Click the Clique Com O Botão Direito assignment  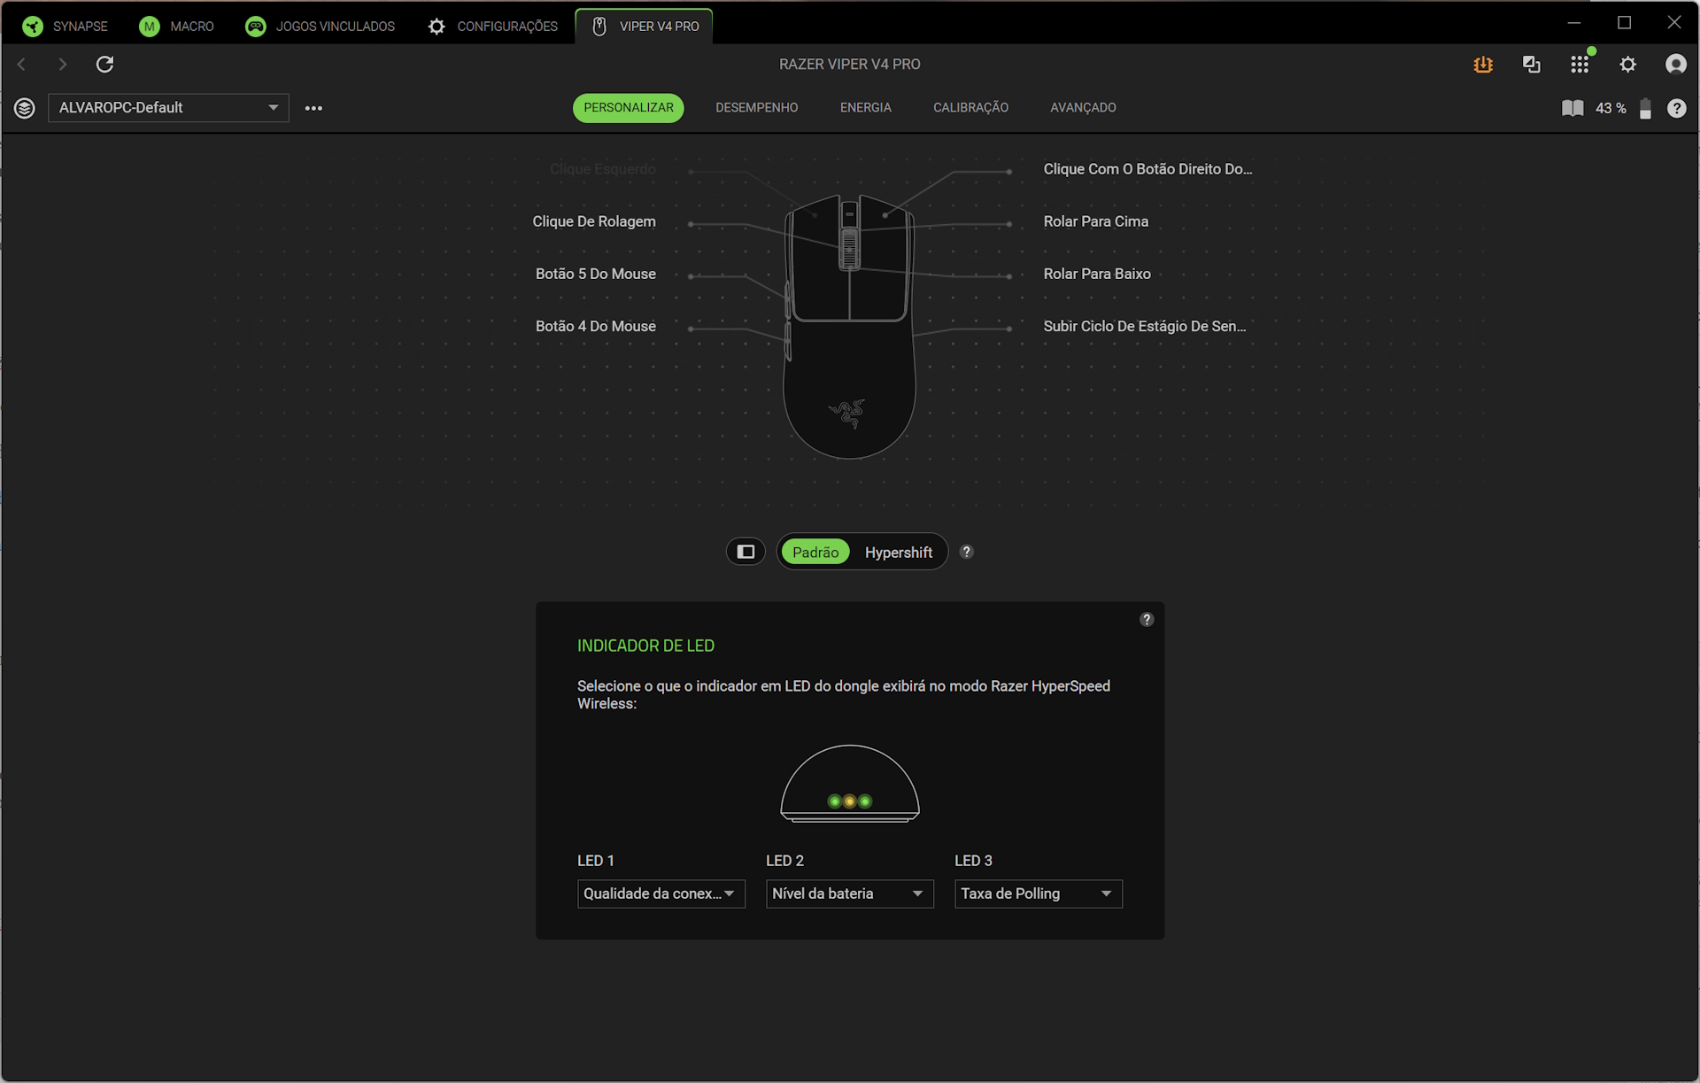coord(1147,169)
